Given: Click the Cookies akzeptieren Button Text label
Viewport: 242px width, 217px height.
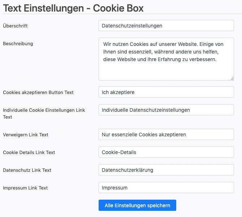Looking at the screenshot, I should pos(38,92).
